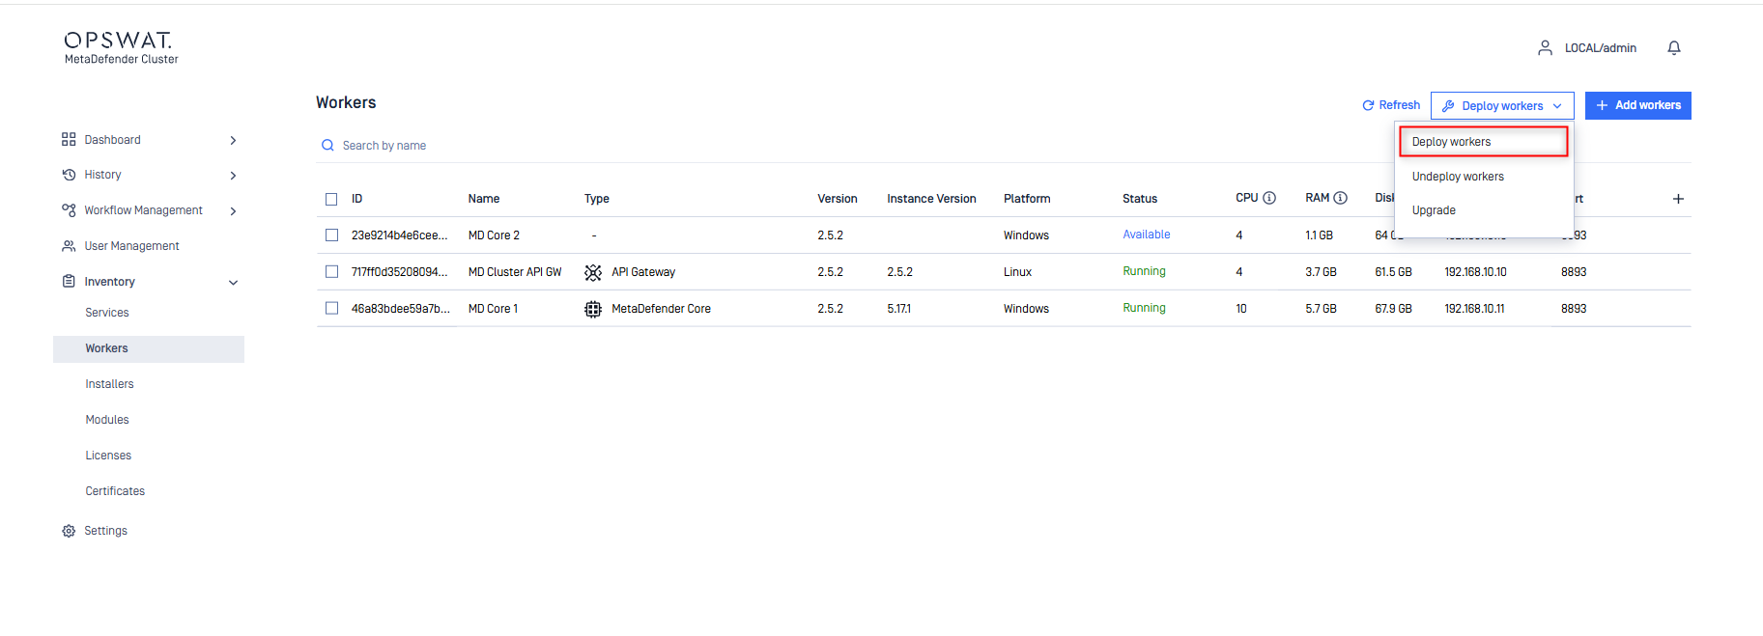The image size is (1763, 636).
Task: Select Upgrade in the dropdown menu
Action: pos(1434,210)
